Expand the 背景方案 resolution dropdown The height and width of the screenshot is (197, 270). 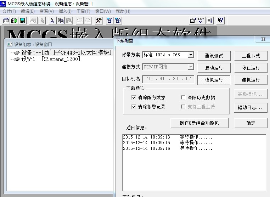tap(191, 55)
